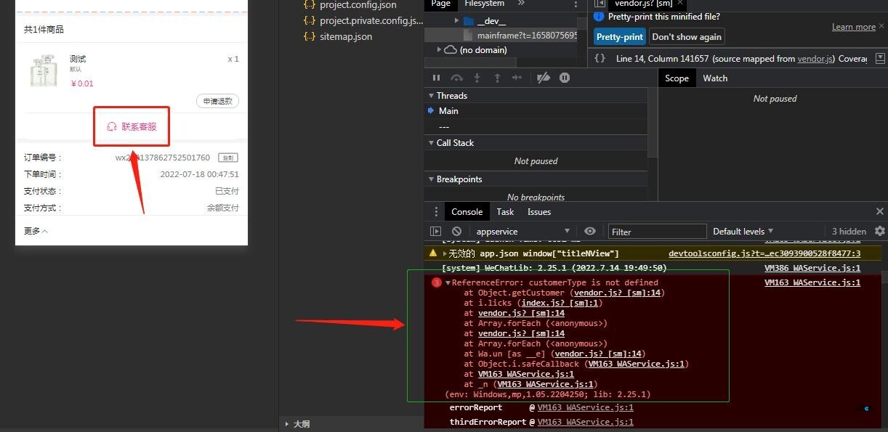The image size is (888, 432).
Task: Click the headset icon beside 联系客服
Action: pos(112,126)
